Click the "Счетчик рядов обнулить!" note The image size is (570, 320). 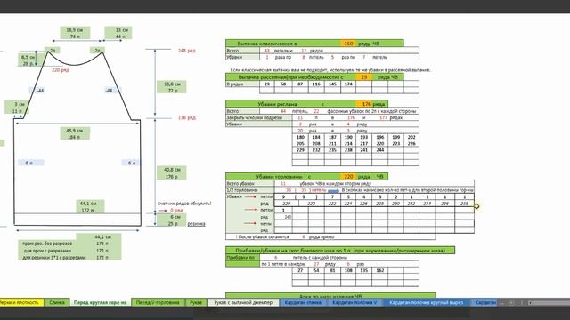tap(184, 204)
